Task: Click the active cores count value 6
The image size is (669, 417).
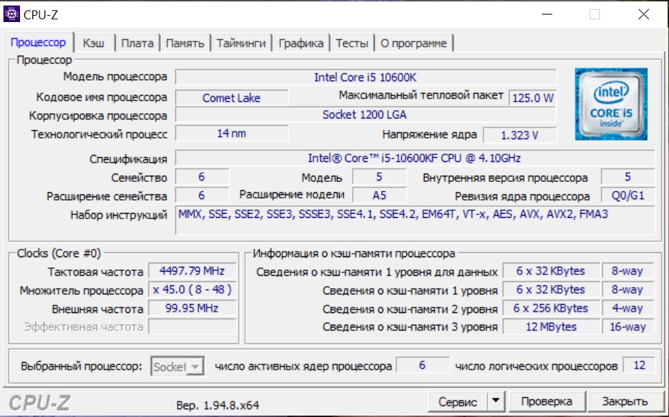Action: click(423, 365)
